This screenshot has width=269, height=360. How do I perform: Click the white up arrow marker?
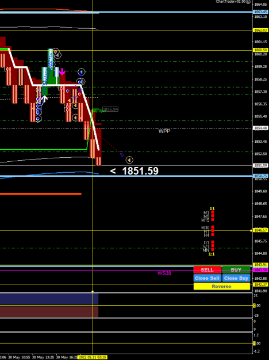point(44,98)
